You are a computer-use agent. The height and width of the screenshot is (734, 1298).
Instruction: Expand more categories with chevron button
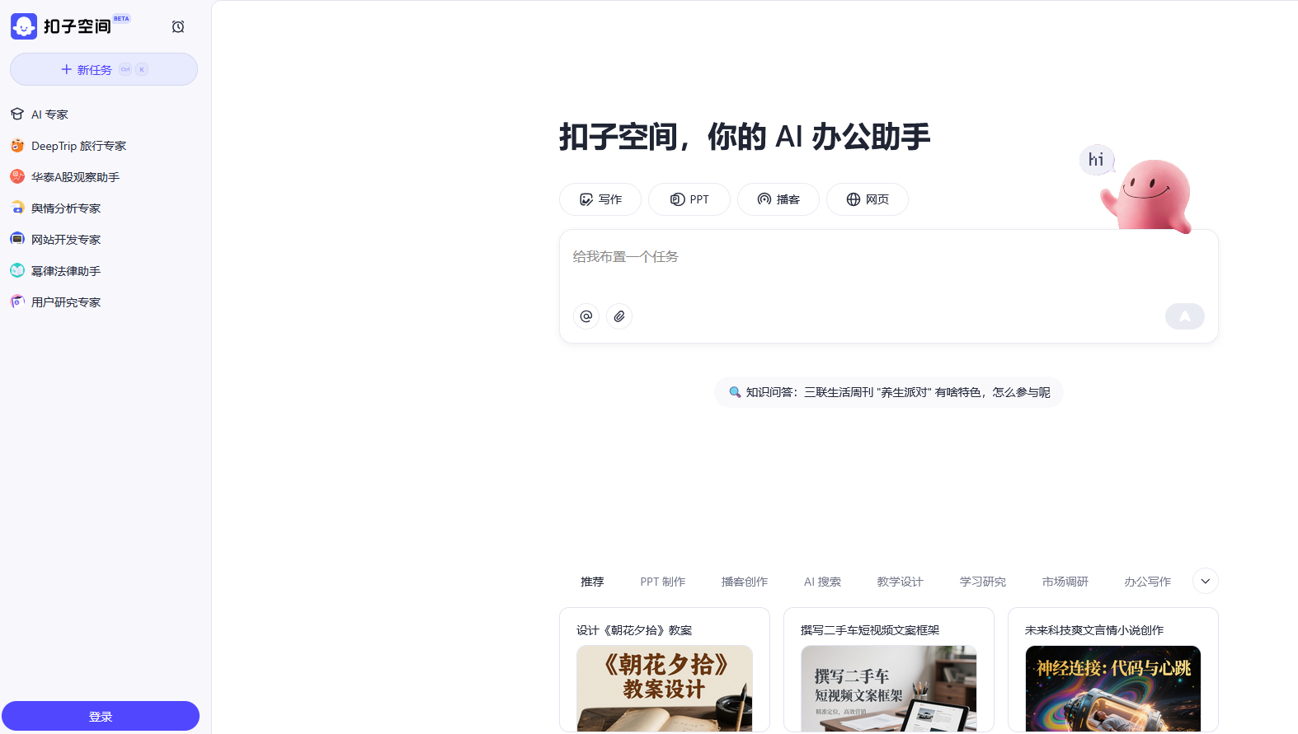[1206, 581]
